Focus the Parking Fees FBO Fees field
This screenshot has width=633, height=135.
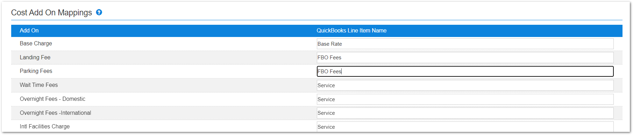coord(465,71)
